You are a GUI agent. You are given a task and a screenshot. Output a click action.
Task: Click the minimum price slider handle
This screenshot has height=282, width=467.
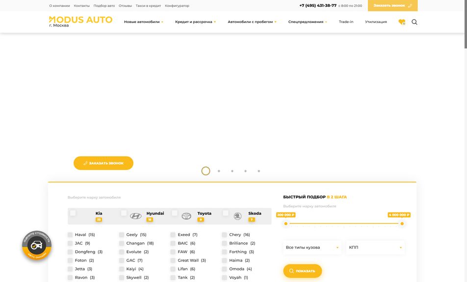point(286,223)
